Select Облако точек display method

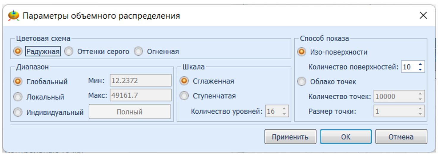[302, 81]
